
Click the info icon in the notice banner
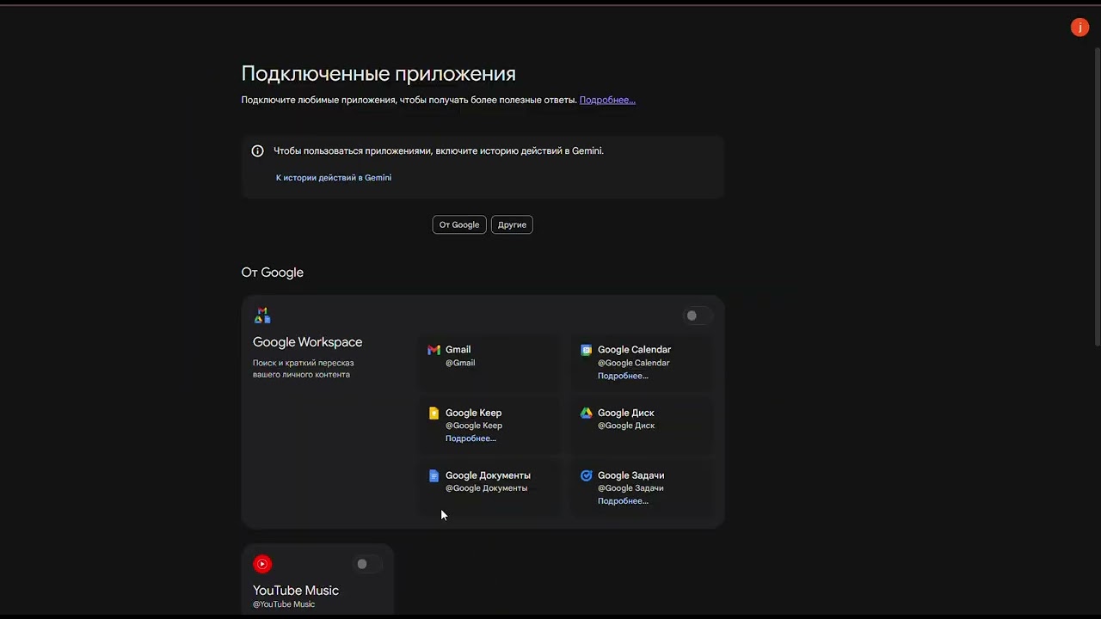point(257,151)
